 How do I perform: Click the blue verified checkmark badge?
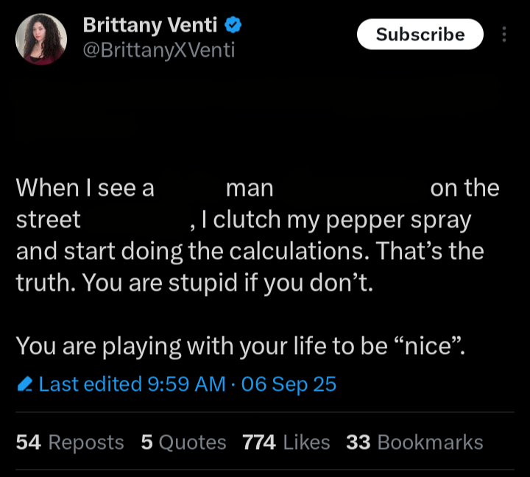(233, 26)
